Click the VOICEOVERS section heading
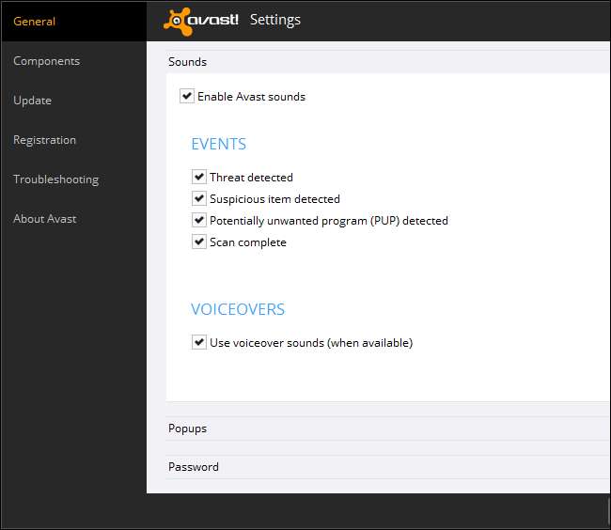611x530 pixels. 238,309
